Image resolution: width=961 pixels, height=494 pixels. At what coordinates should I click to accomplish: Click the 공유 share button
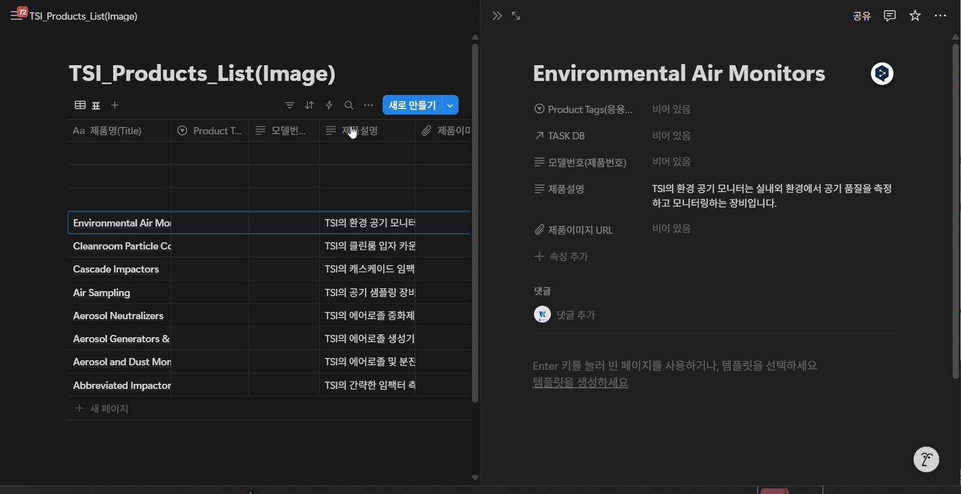tap(861, 16)
